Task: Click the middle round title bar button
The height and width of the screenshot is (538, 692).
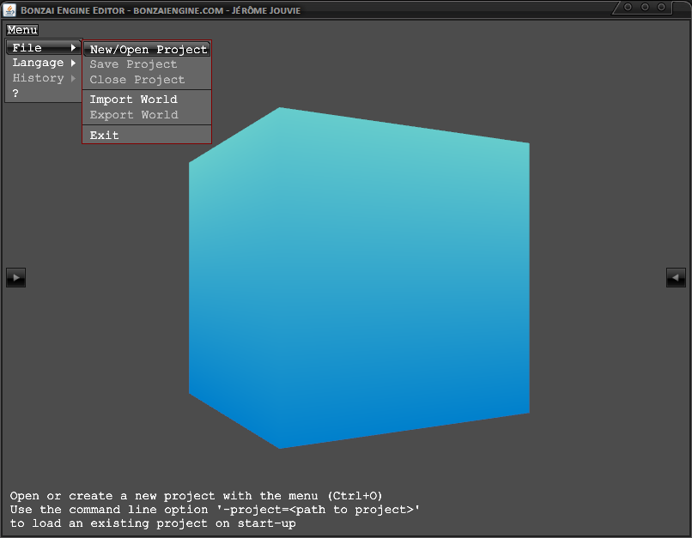Action: 646,7
